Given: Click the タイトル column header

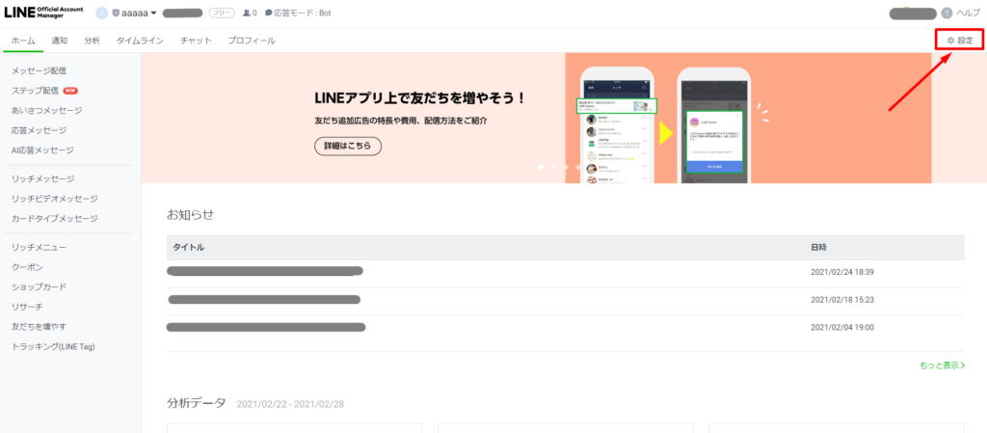Looking at the screenshot, I should tap(188, 247).
